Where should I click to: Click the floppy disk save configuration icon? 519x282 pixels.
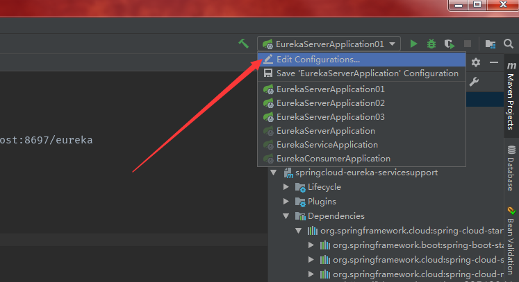click(x=267, y=73)
